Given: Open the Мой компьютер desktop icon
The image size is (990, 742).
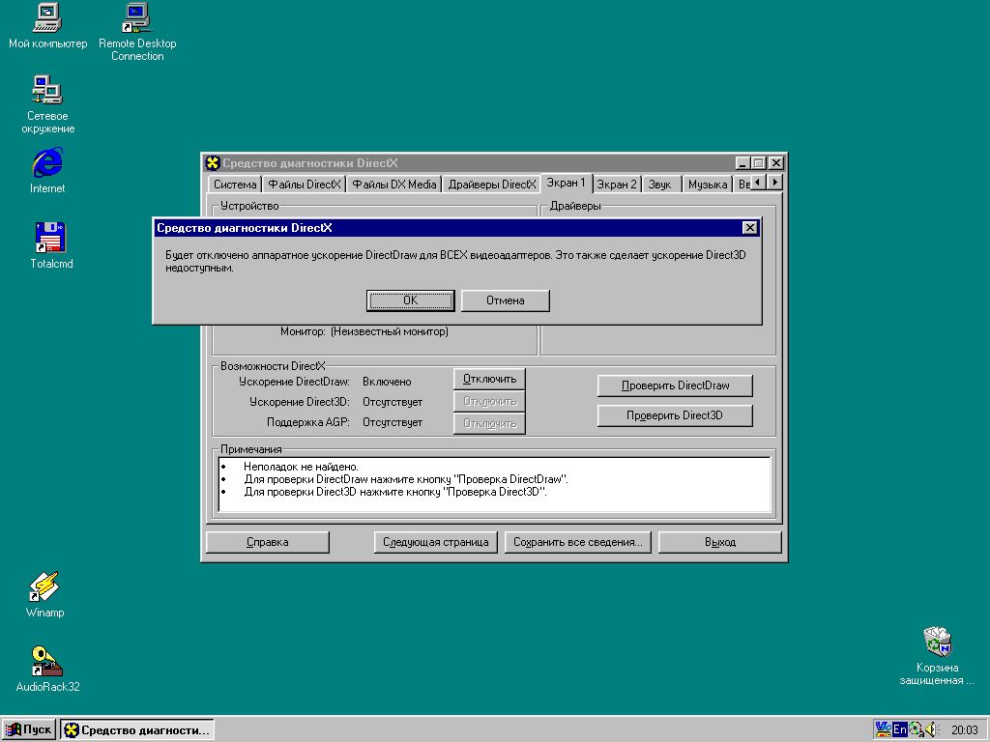Looking at the screenshot, I should click(x=47, y=17).
